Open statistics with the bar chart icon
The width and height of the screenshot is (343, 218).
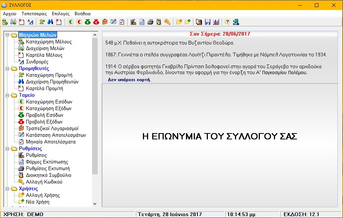pos(216,22)
